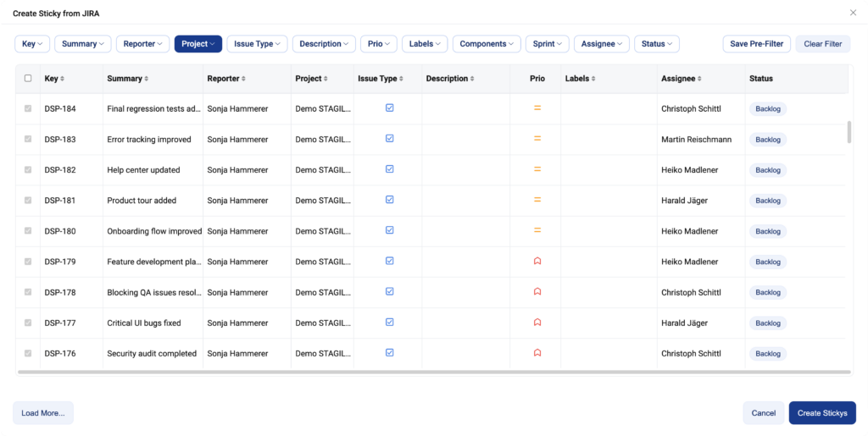Toggle checkbox for row DSP-178
This screenshot has width=868, height=436.
(x=28, y=292)
